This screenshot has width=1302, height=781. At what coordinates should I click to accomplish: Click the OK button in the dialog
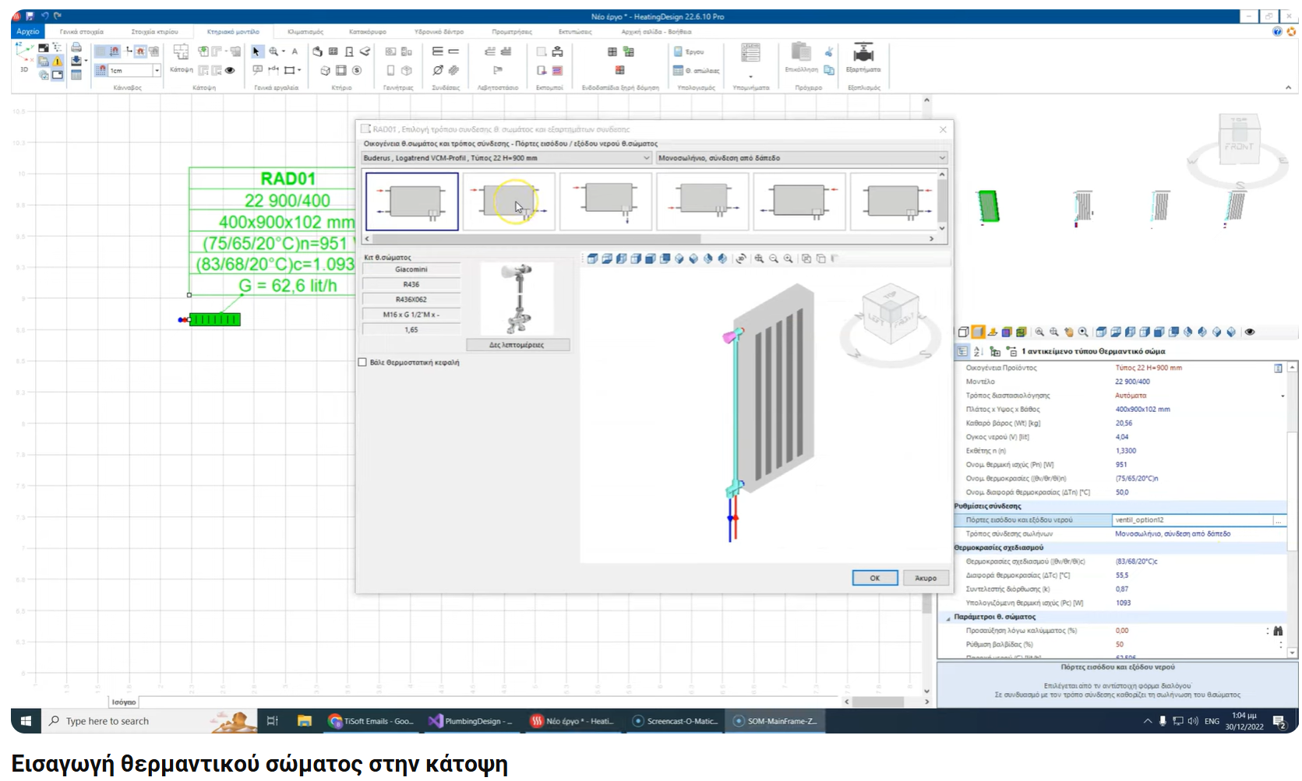click(874, 578)
